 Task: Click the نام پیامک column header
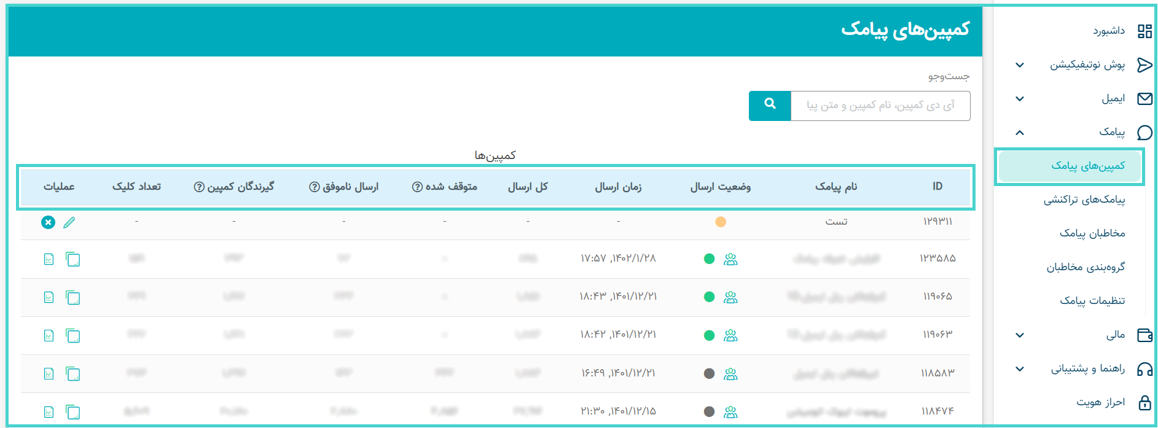836,187
